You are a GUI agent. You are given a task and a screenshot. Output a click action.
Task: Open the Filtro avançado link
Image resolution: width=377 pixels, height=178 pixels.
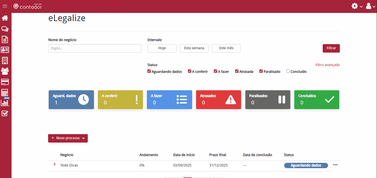[327, 65]
